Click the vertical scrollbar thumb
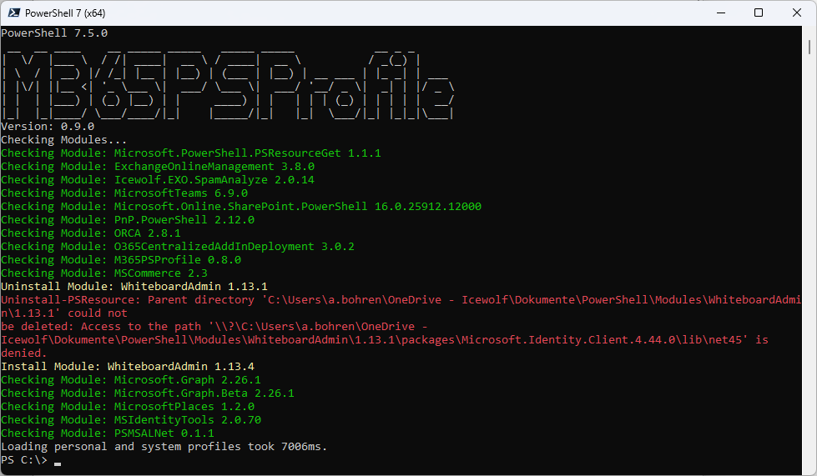The image size is (817, 476). click(809, 48)
